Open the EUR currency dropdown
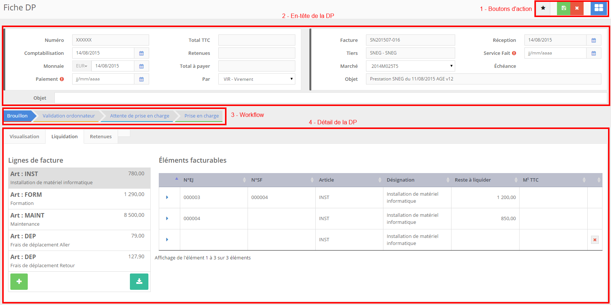The width and height of the screenshot is (611, 305). pyautogui.click(x=82, y=66)
